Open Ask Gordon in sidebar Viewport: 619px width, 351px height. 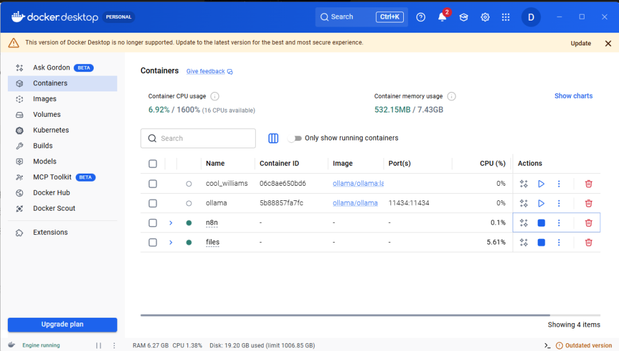(62, 68)
